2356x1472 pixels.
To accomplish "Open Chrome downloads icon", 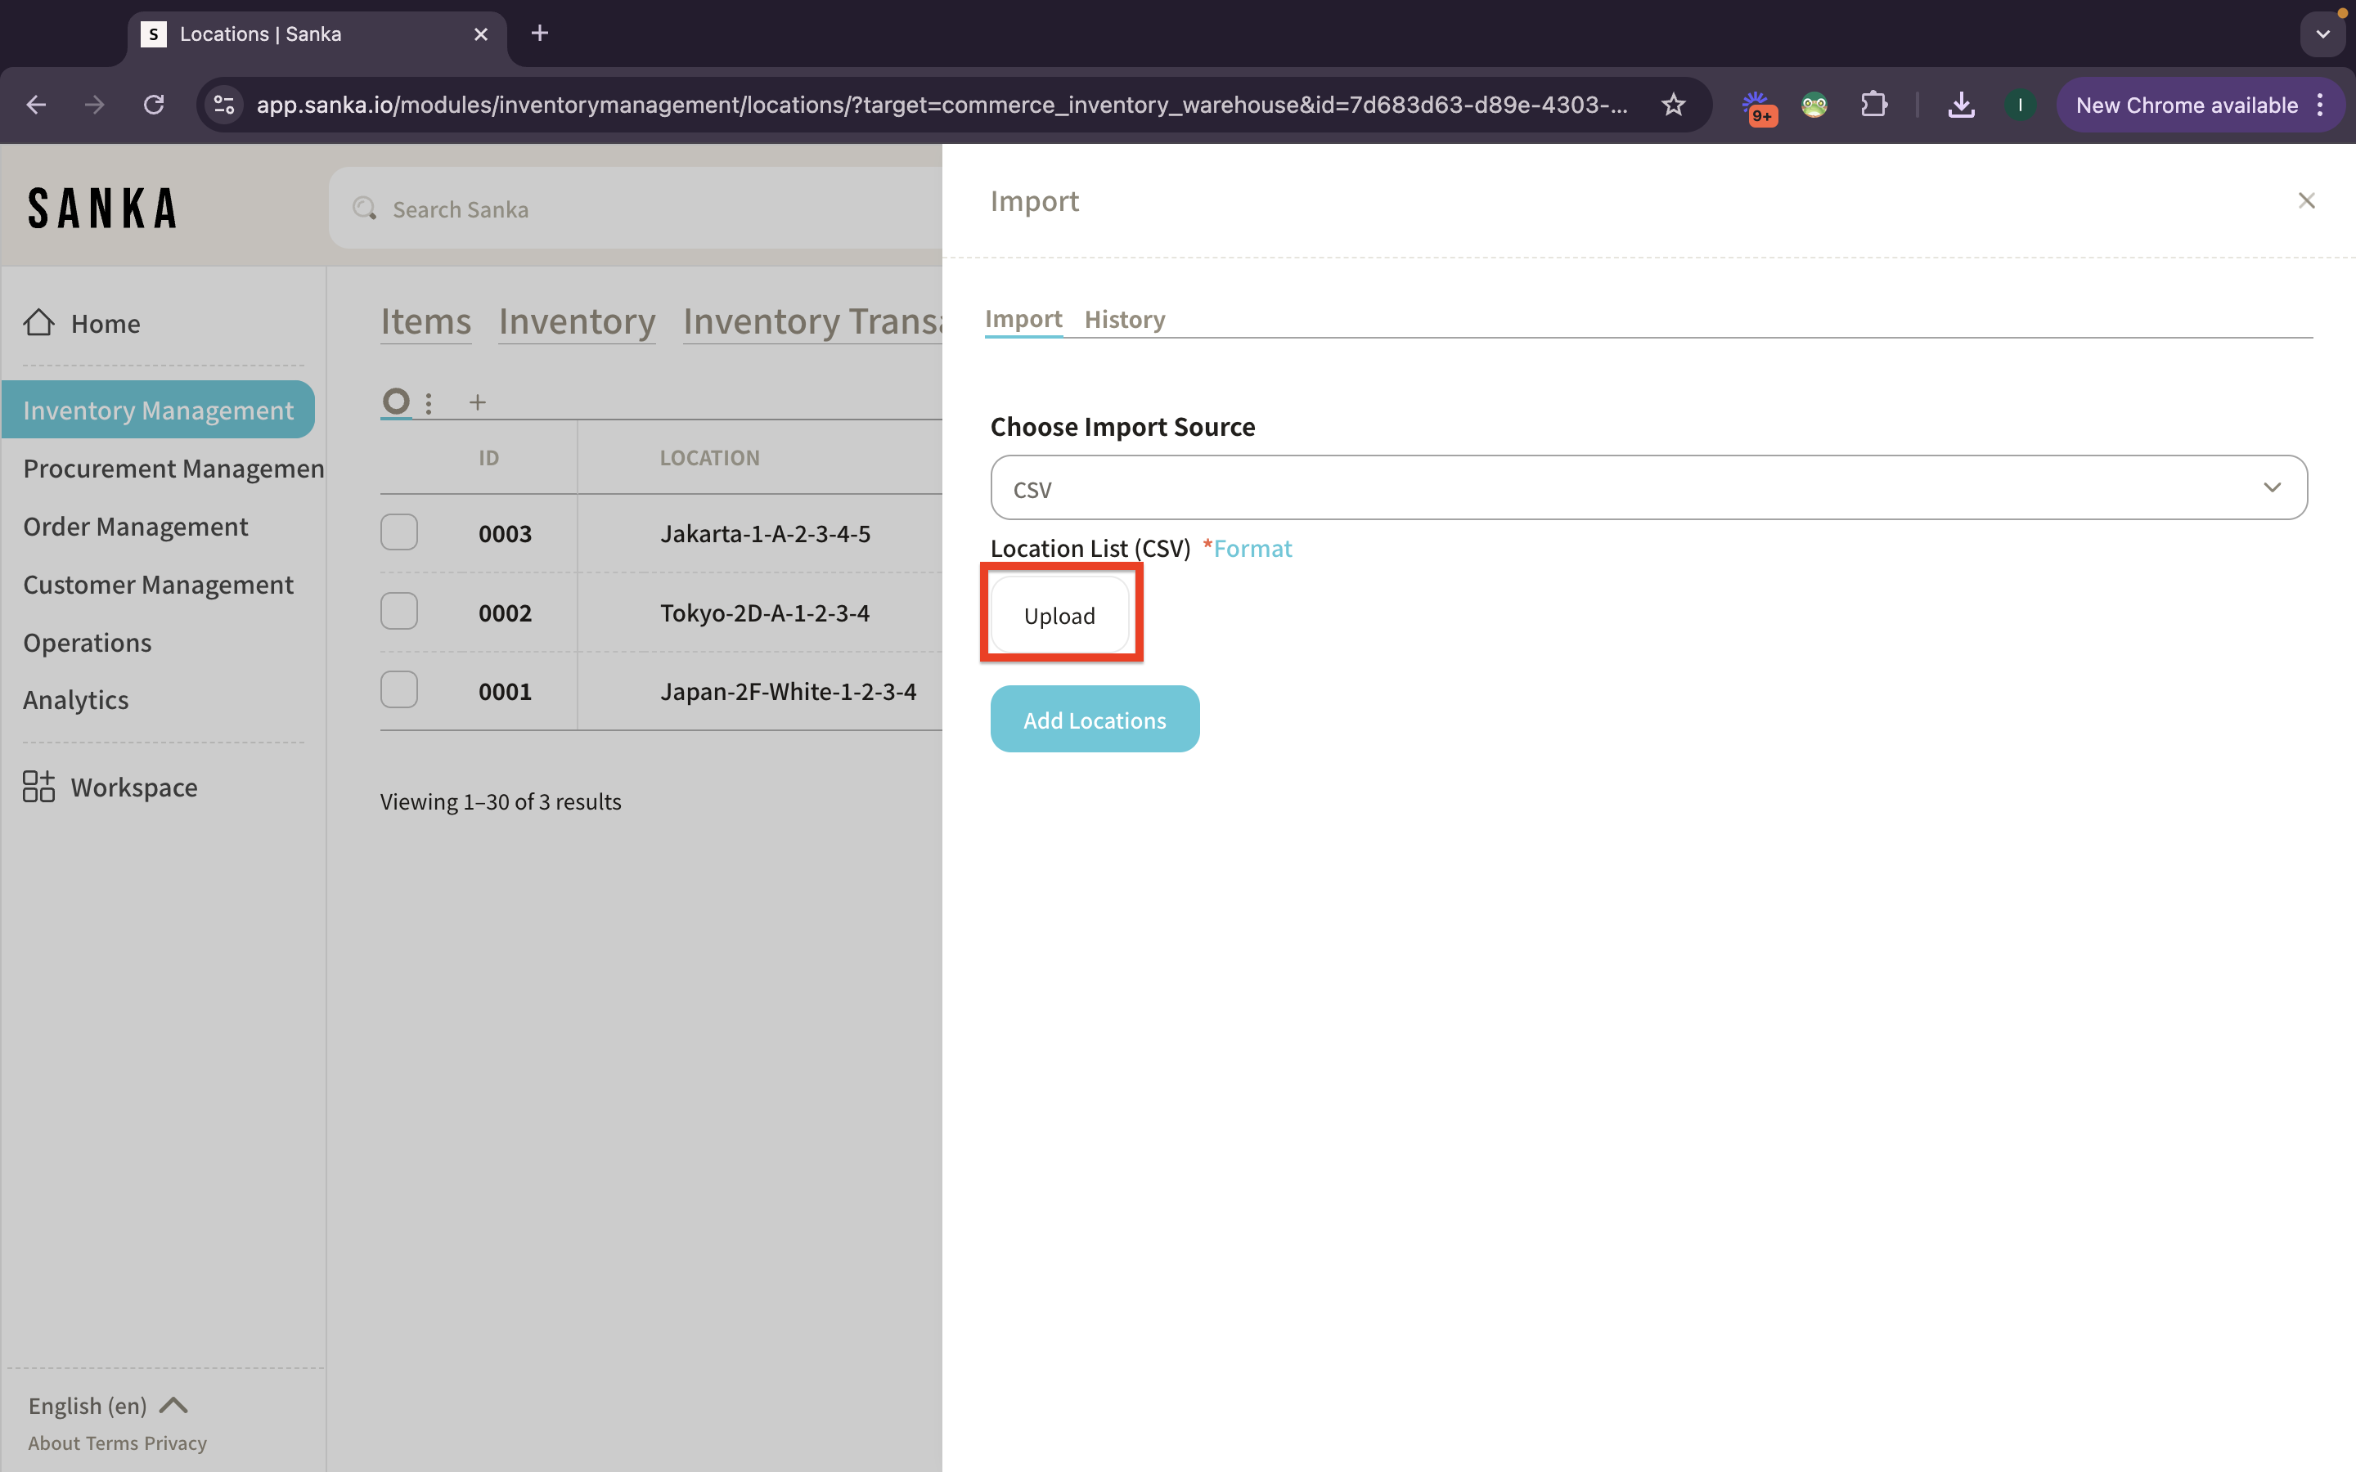I will point(1961,105).
